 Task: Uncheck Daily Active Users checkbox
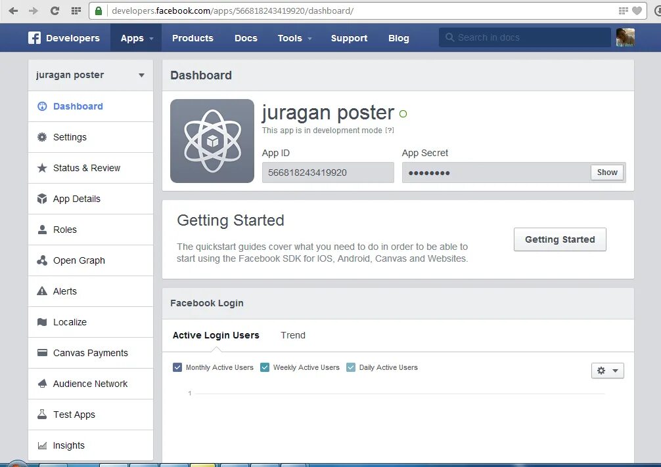[351, 367]
